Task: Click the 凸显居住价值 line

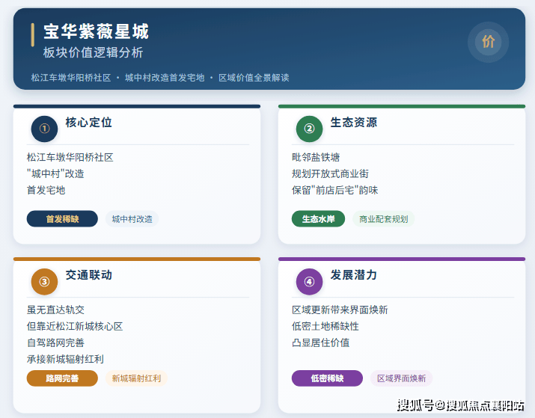Action: point(320,342)
